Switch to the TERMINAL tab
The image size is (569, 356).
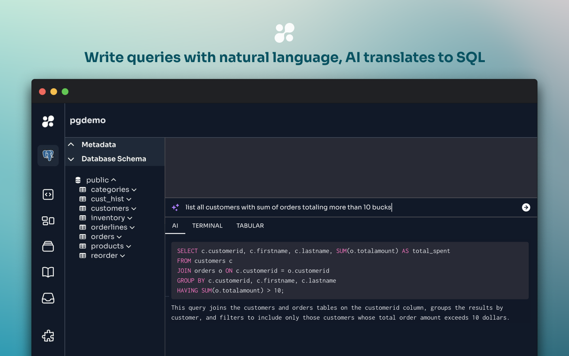[x=207, y=225]
